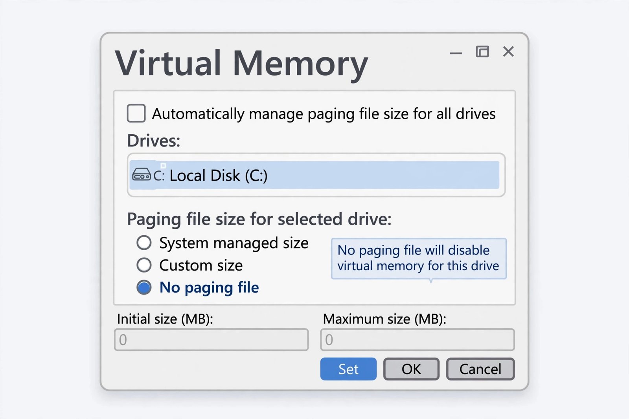Select Local Disk (C:) in drives list

pyautogui.click(x=314, y=175)
